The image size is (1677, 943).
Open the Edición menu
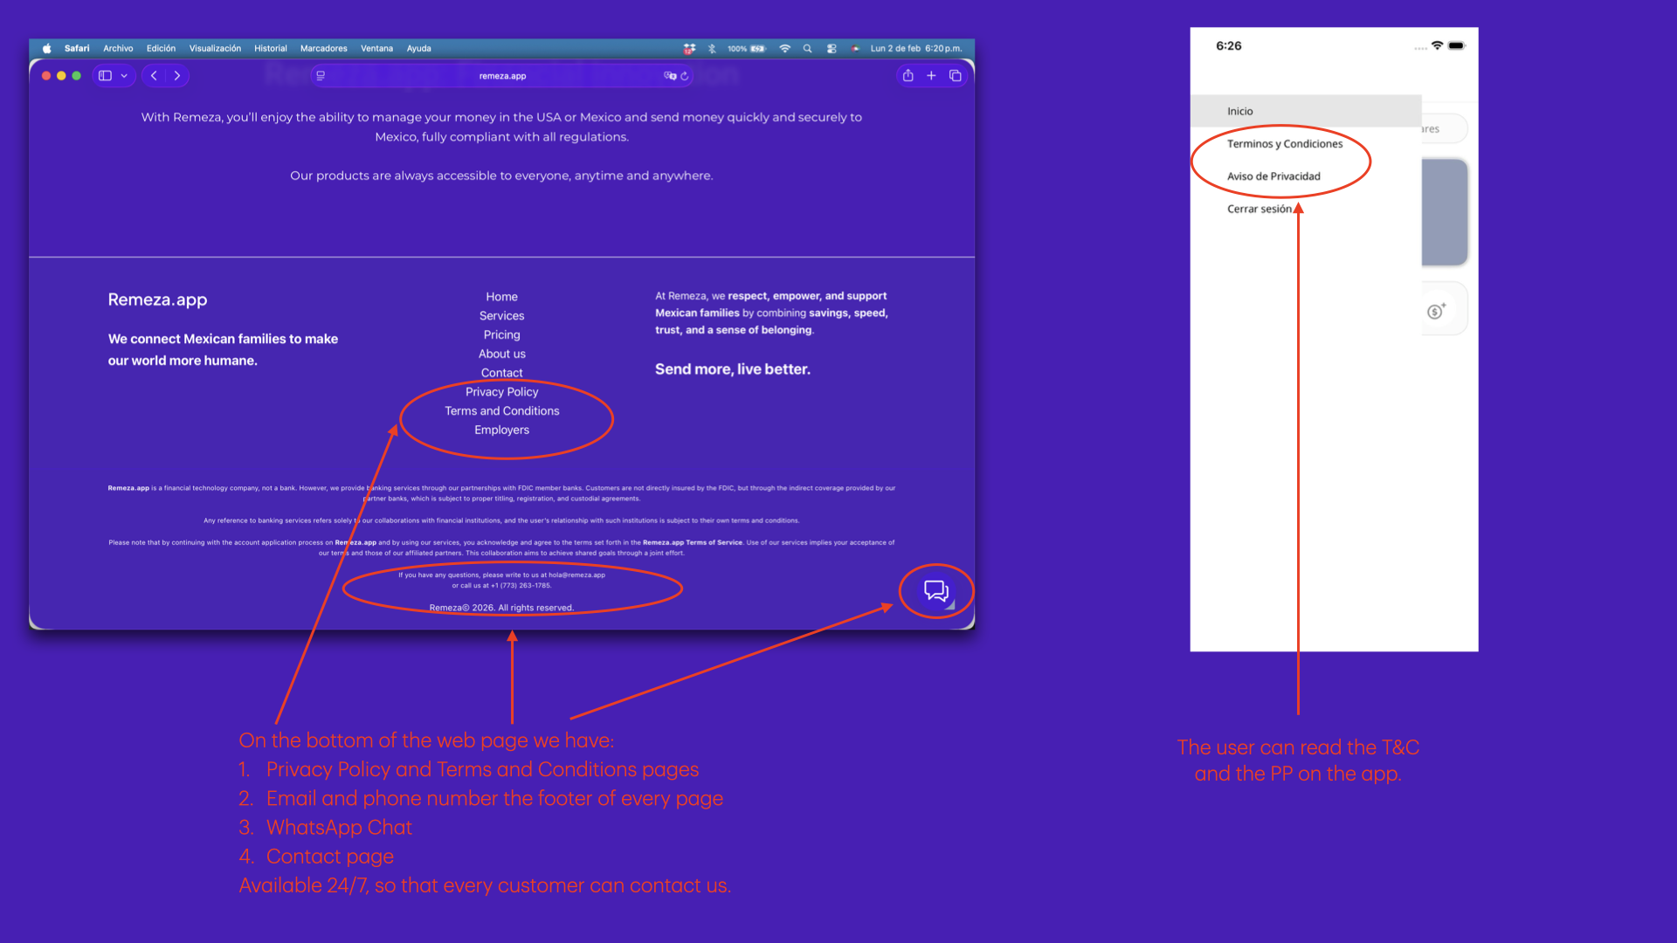click(x=161, y=49)
